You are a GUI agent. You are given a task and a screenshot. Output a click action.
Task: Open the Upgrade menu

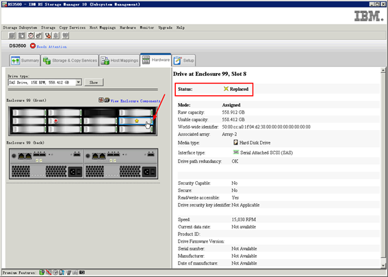pos(165,27)
